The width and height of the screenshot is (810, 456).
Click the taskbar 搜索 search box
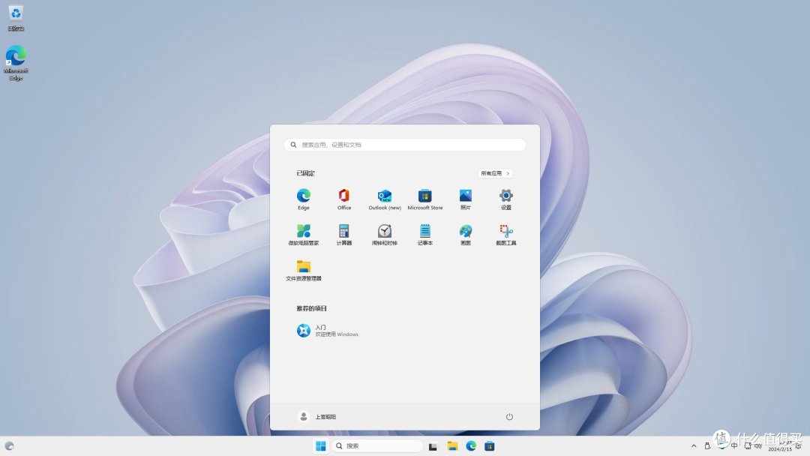pos(377,445)
